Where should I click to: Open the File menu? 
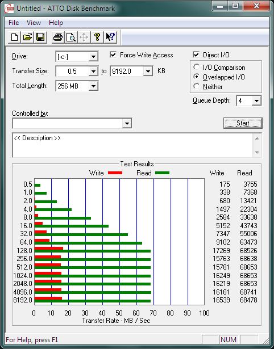pos(14,23)
